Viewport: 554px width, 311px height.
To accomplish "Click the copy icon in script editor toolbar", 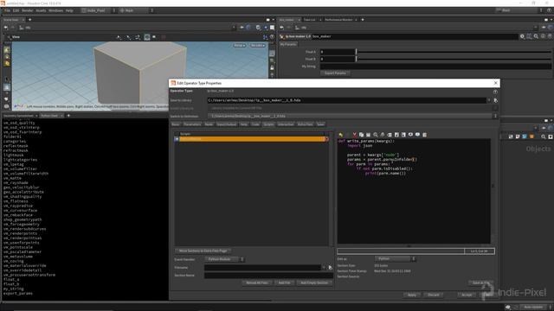I will pos(361,135).
